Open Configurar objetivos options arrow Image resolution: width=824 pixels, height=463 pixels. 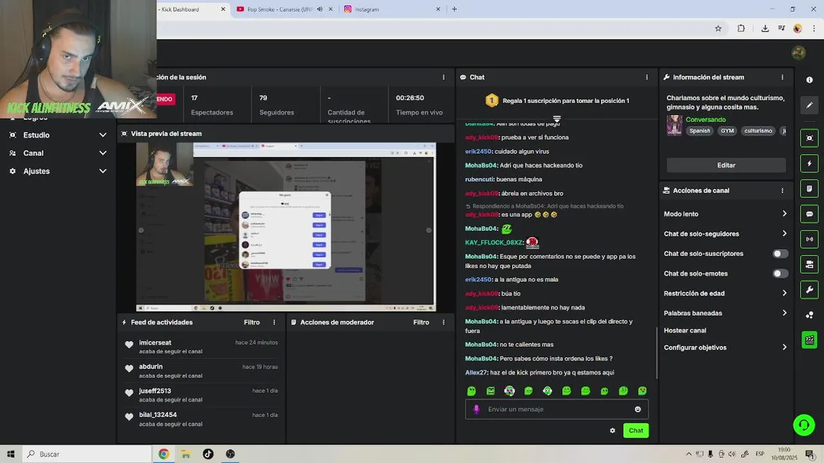click(784, 347)
